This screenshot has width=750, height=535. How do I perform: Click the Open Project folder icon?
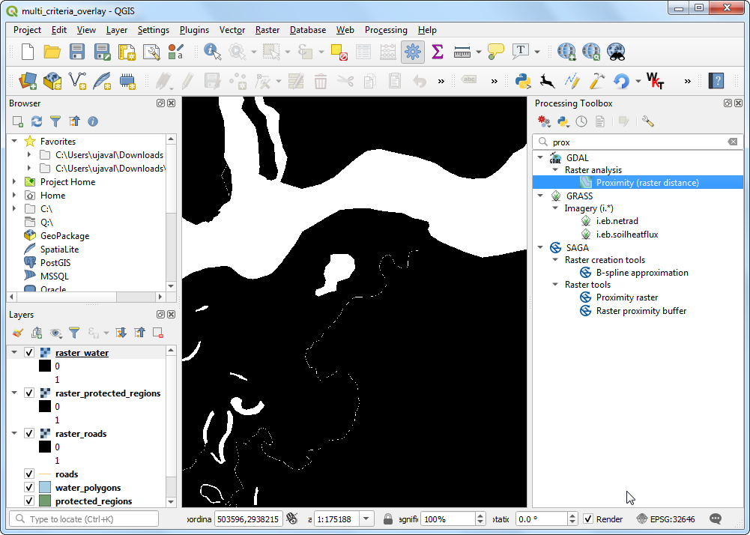click(x=52, y=52)
